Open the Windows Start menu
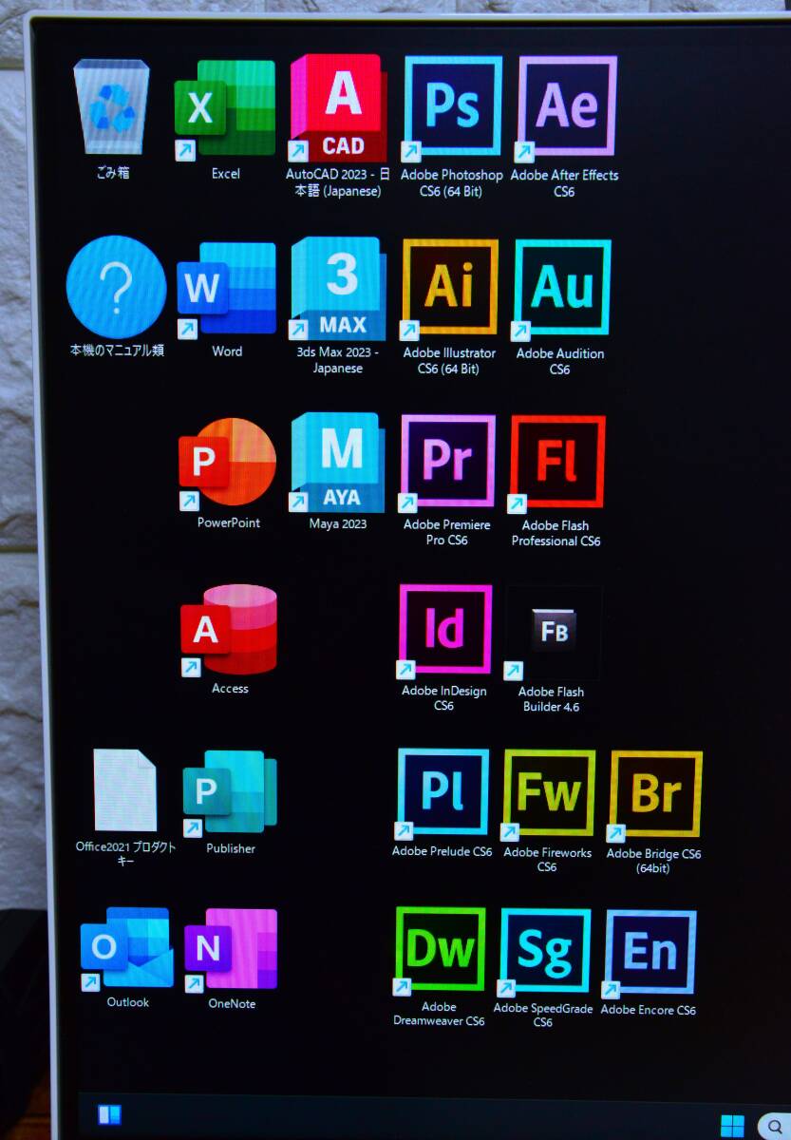The image size is (791, 1140). click(x=732, y=1126)
